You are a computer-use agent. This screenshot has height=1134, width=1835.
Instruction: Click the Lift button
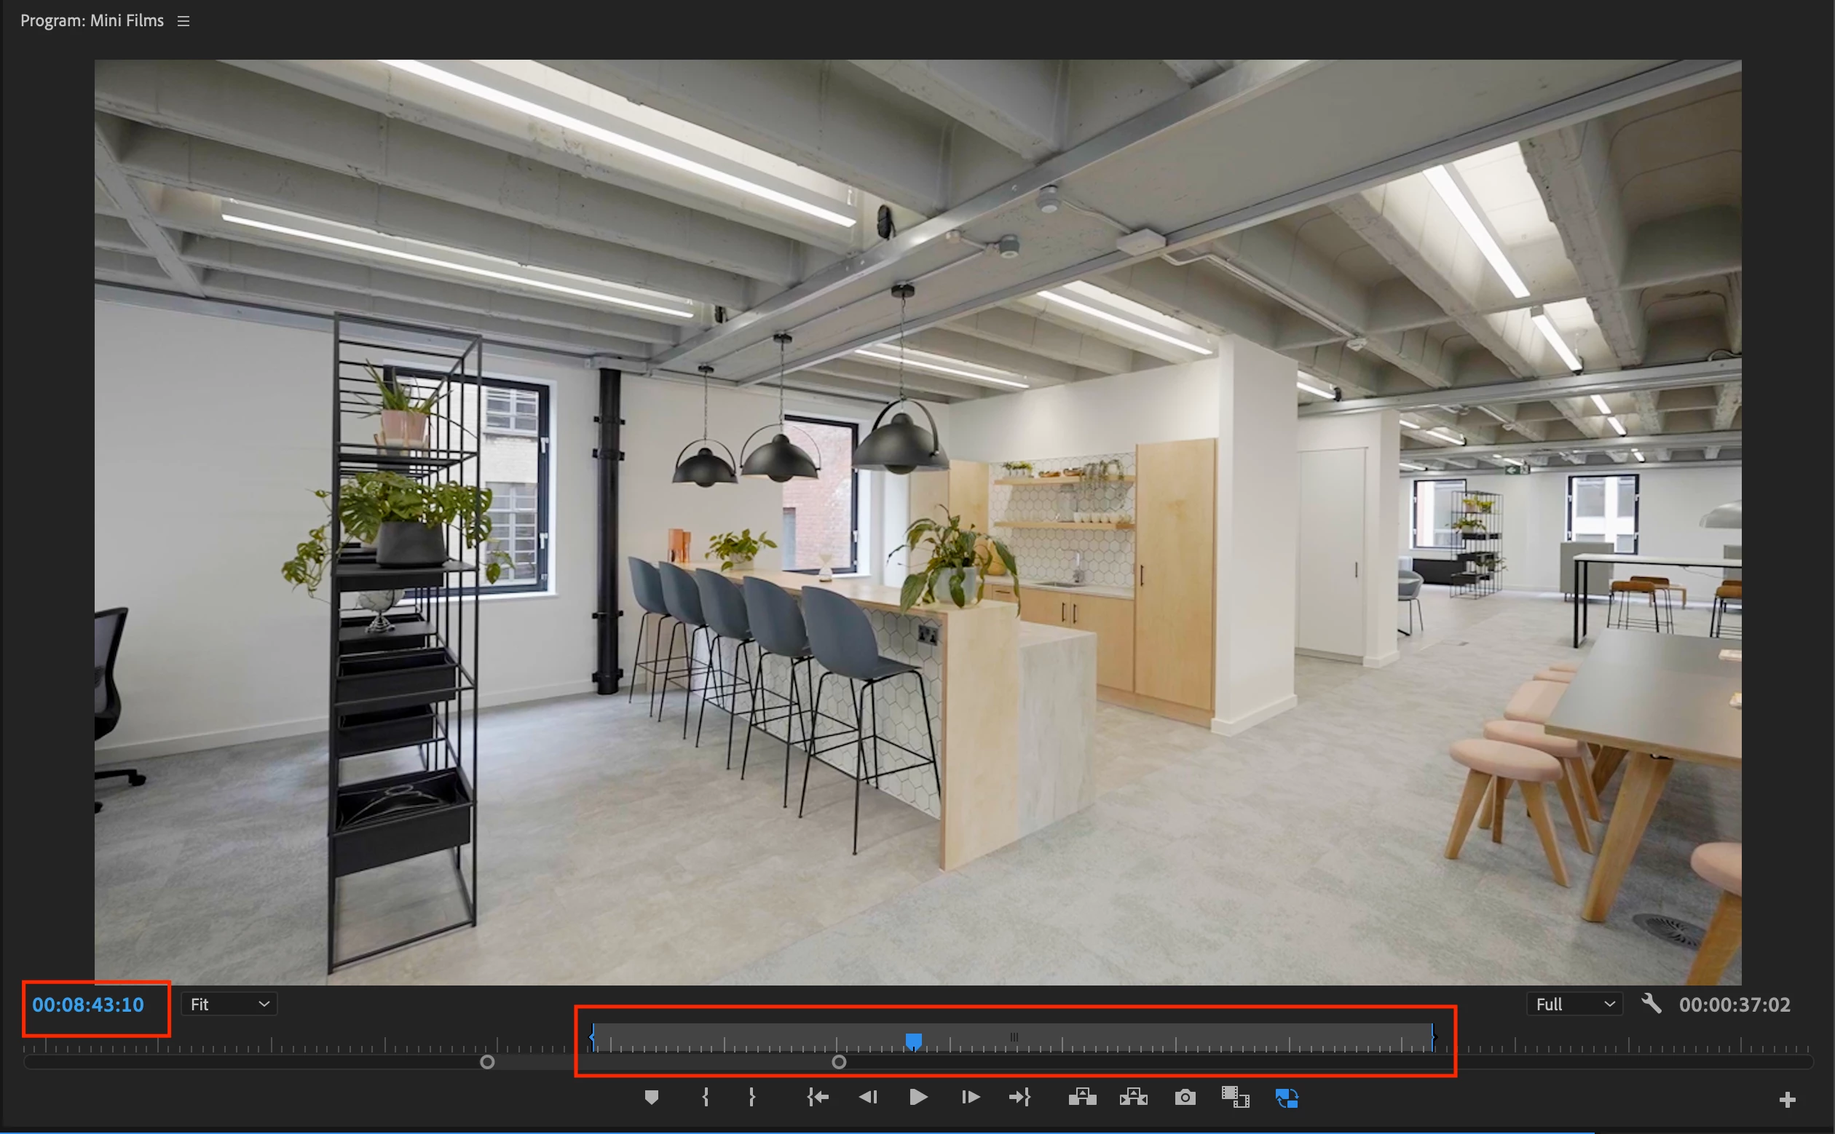1082,1098
